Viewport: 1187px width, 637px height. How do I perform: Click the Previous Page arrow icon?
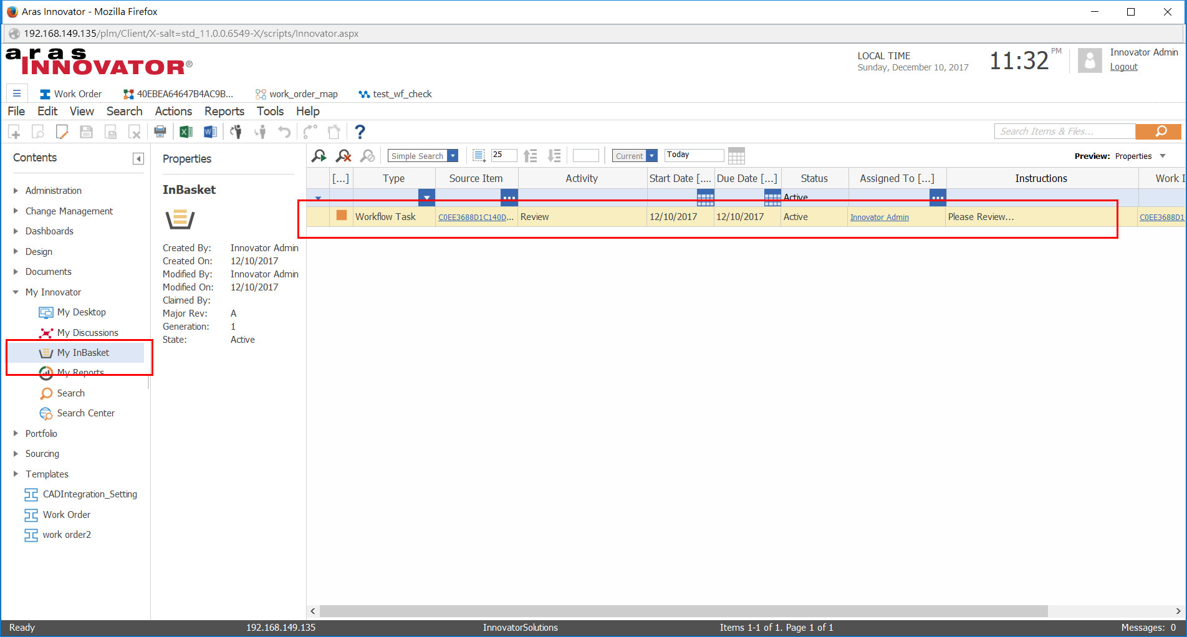point(530,156)
